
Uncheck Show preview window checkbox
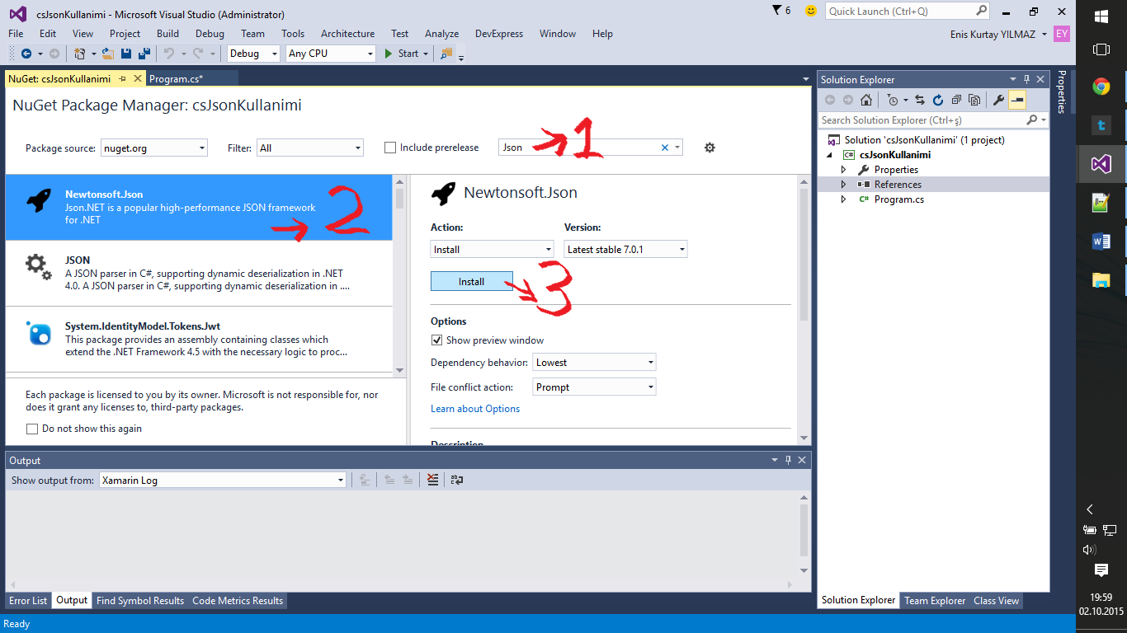436,340
